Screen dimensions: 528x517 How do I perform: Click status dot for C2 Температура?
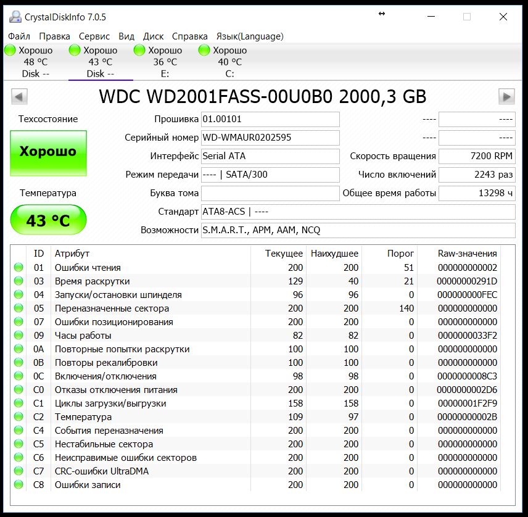click(x=19, y=416)
